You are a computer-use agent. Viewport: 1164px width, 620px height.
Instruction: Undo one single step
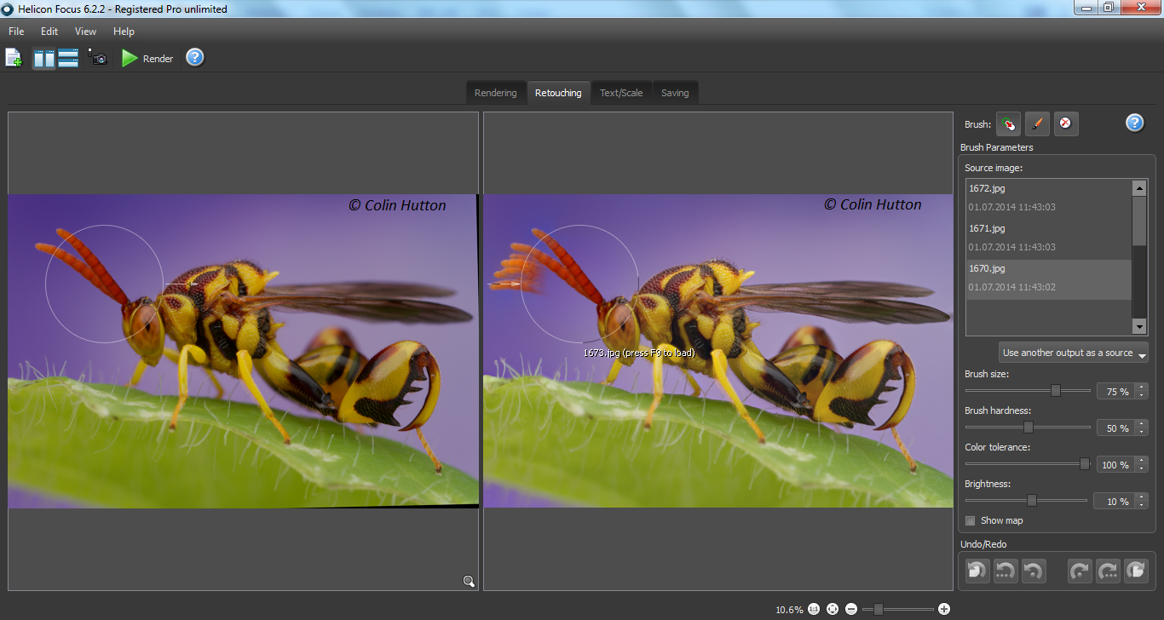tap(1034, 571)
